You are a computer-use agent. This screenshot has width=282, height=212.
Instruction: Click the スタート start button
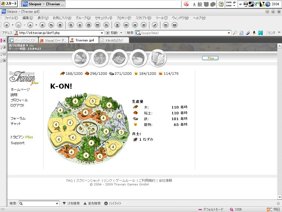9,4
